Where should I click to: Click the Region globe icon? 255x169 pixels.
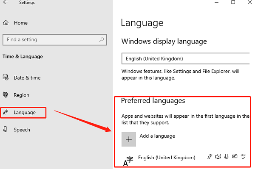[6, 94]
